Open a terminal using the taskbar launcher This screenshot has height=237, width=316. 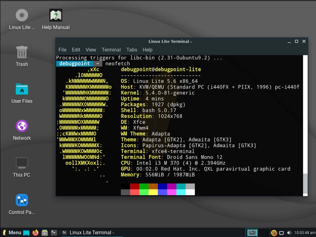[53, 232]
